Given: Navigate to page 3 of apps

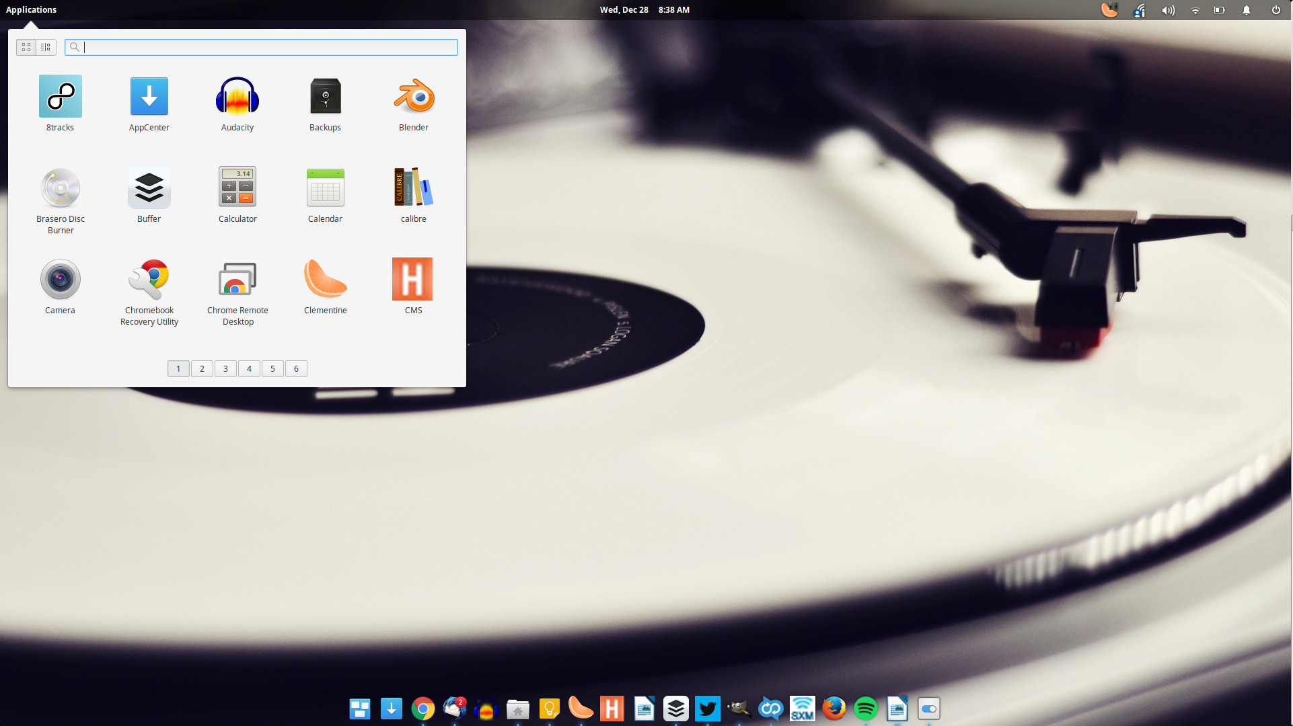Looking at the screenshot, I should pos(225,368).
